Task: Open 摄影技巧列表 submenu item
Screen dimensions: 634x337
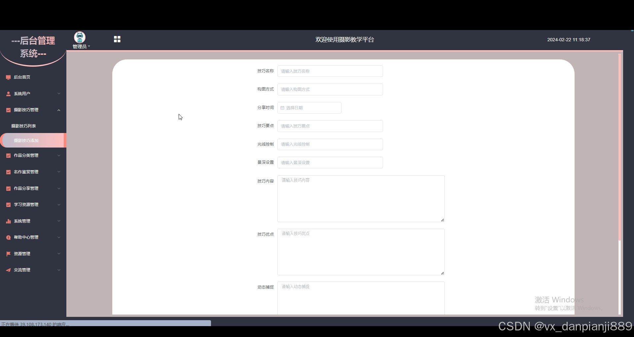Action: tap(33, 126)
